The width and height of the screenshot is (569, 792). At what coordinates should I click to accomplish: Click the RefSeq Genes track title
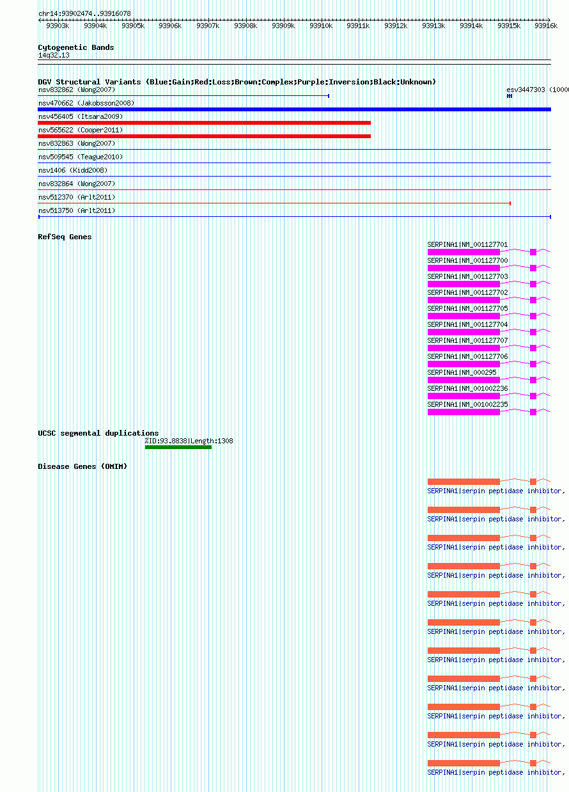pos(65,237)
